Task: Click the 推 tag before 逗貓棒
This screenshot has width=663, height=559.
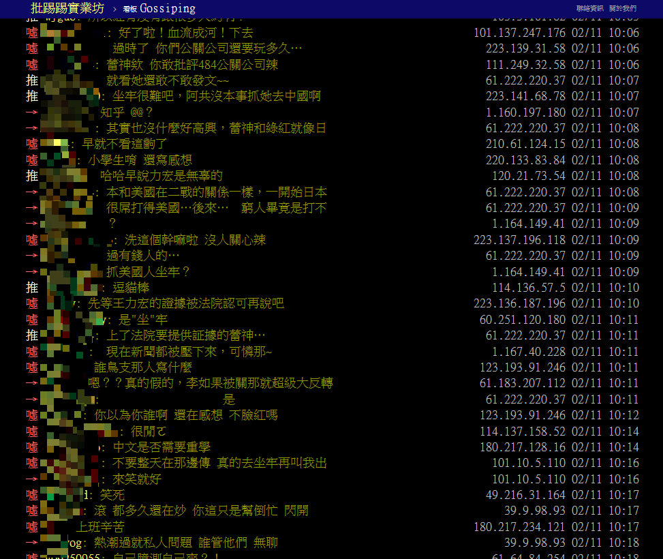Action: [32, 288]
